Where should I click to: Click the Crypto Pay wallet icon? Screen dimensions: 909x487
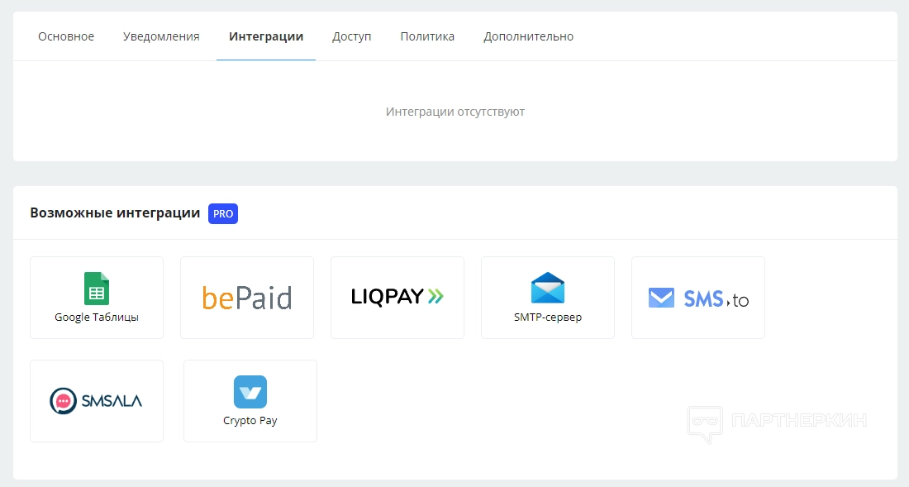250,392
